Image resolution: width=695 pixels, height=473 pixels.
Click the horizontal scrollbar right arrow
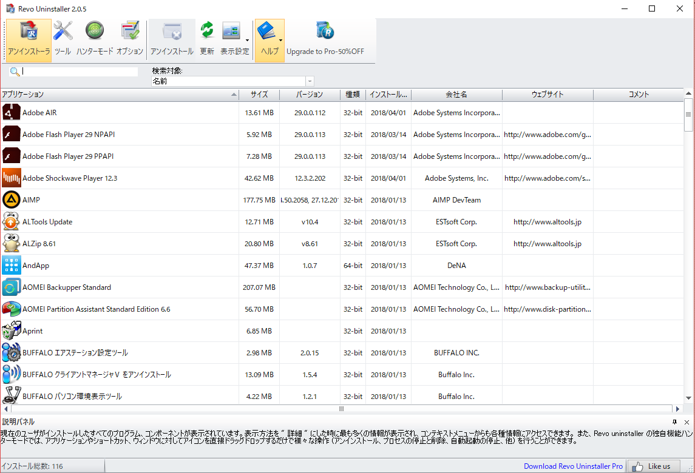pos(678,409)
